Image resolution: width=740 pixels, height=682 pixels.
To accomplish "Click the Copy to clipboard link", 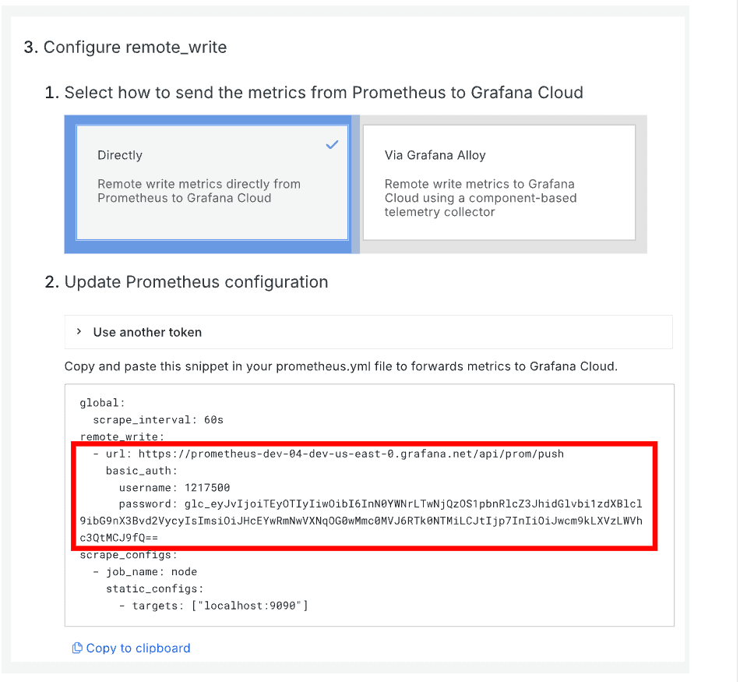I will click(x=138, y=648).
